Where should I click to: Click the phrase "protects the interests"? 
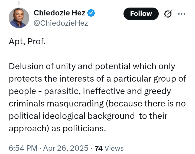click(51, 79)
